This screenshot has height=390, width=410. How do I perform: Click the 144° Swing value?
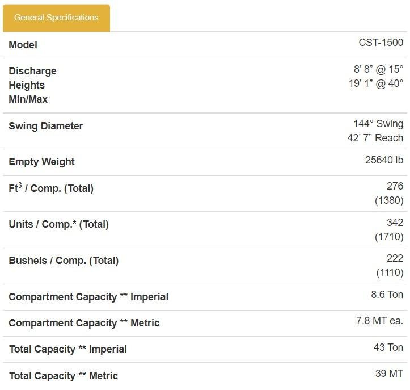tap(378, 124)
